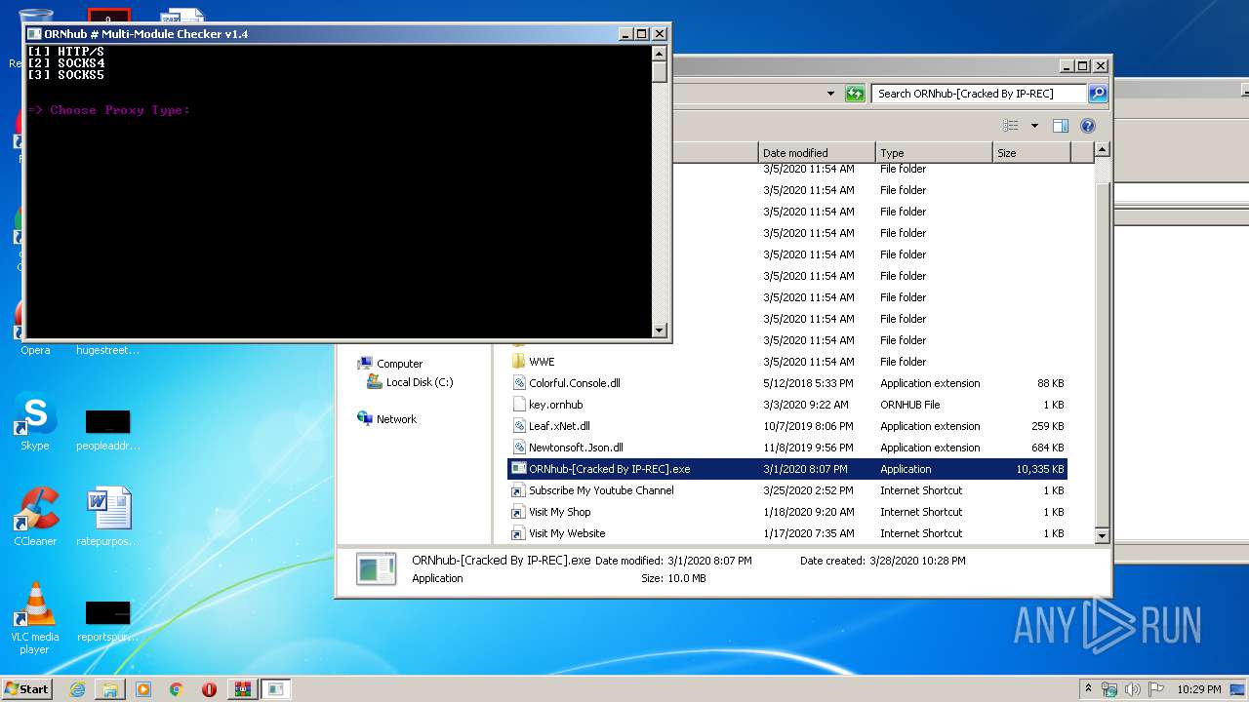Launch Google Chrome from the taskbar
The width and height of the screenshot is (1249, 702).
click(x=176, y=689)
